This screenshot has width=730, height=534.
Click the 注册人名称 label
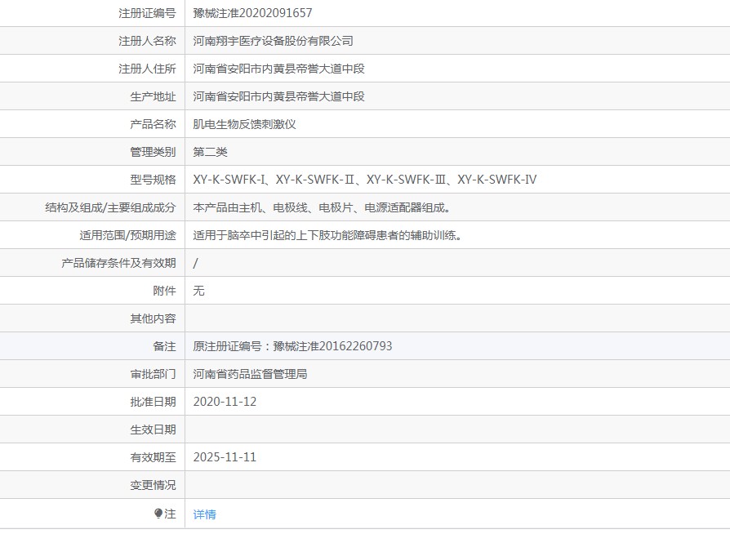click(147, 41)
